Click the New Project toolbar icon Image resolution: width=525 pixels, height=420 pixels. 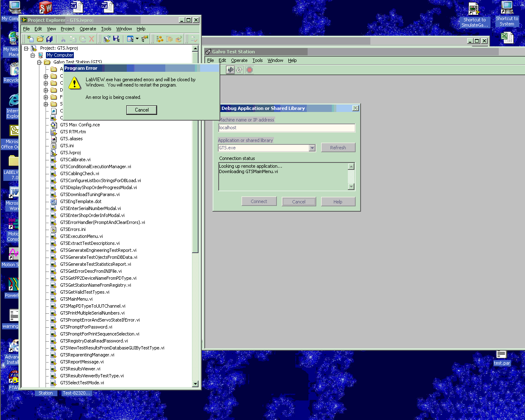coord(30,39)
